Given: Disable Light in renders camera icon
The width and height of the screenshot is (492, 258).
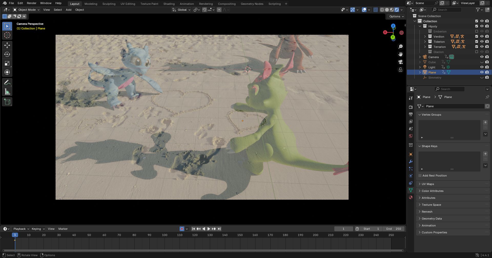Looking at the screenshot, I should [x=487, y=67].
